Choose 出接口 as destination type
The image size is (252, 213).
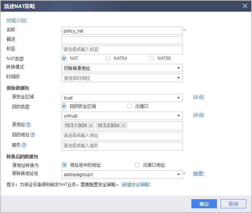(x=130, y=106)
